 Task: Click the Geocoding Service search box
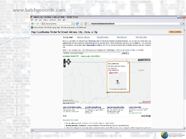(58, 24)
